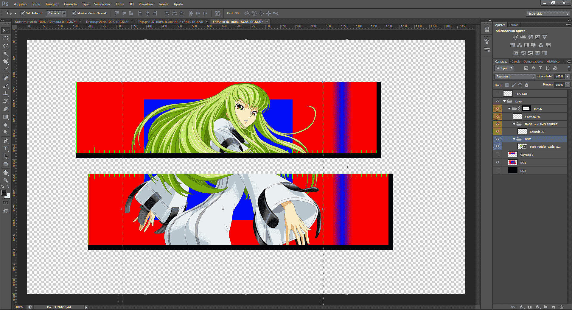Create a new layer
The image size is (572, 310).
point(553,307)
